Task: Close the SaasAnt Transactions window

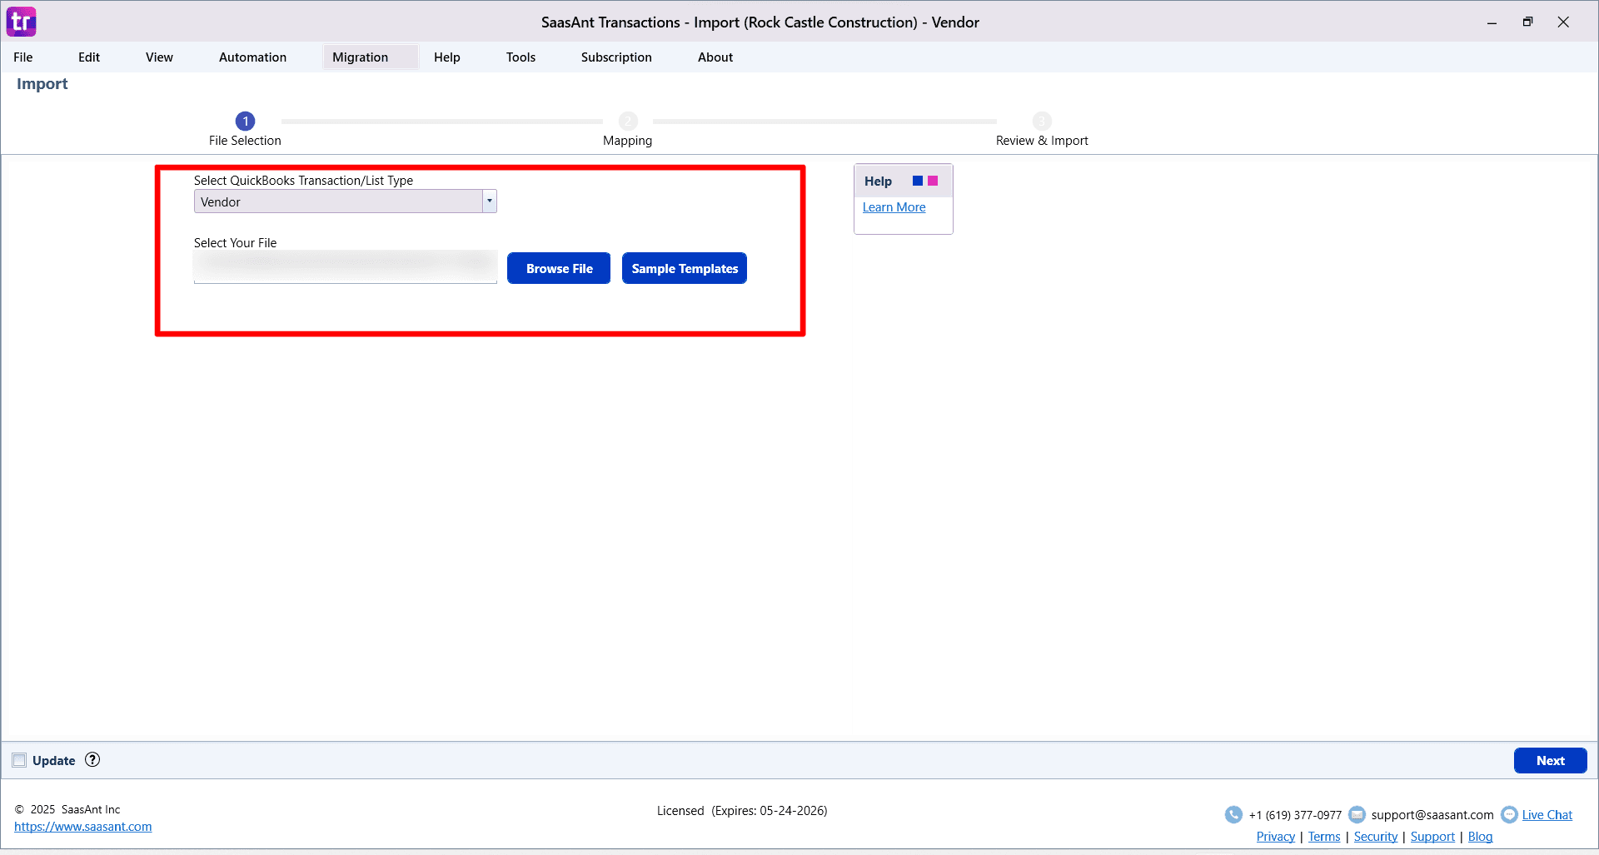Action: coord(1563,22)
